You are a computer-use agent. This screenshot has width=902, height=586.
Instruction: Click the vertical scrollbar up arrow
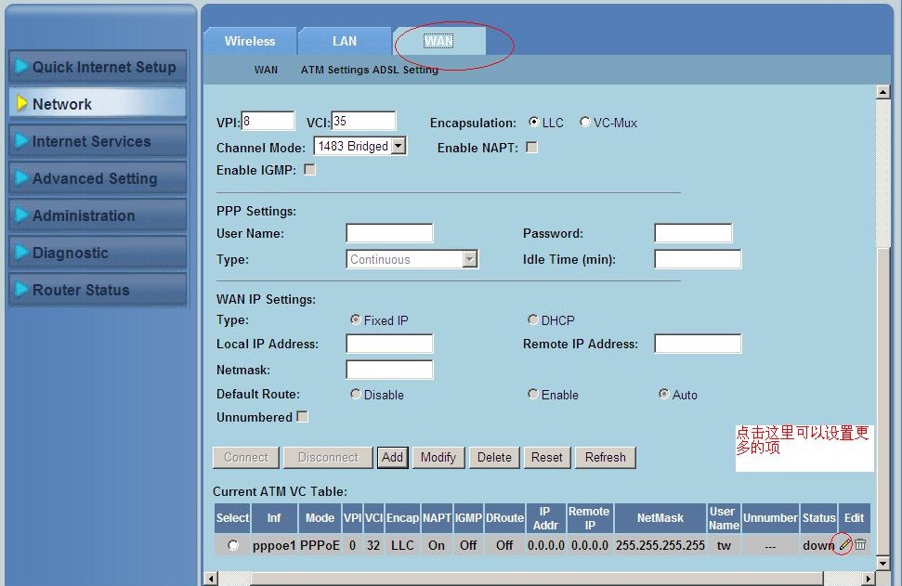pos(883,91)
